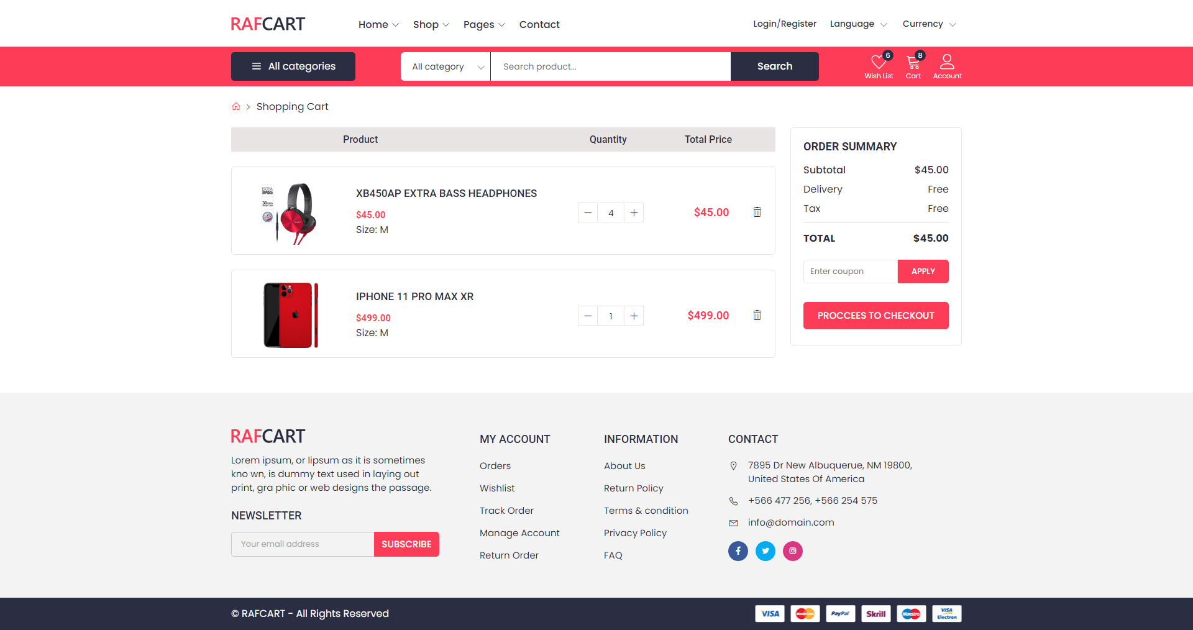Click the Visa payment icon

(x=770, y=614)
